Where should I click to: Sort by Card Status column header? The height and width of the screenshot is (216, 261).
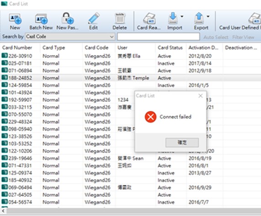click(170, 48)
